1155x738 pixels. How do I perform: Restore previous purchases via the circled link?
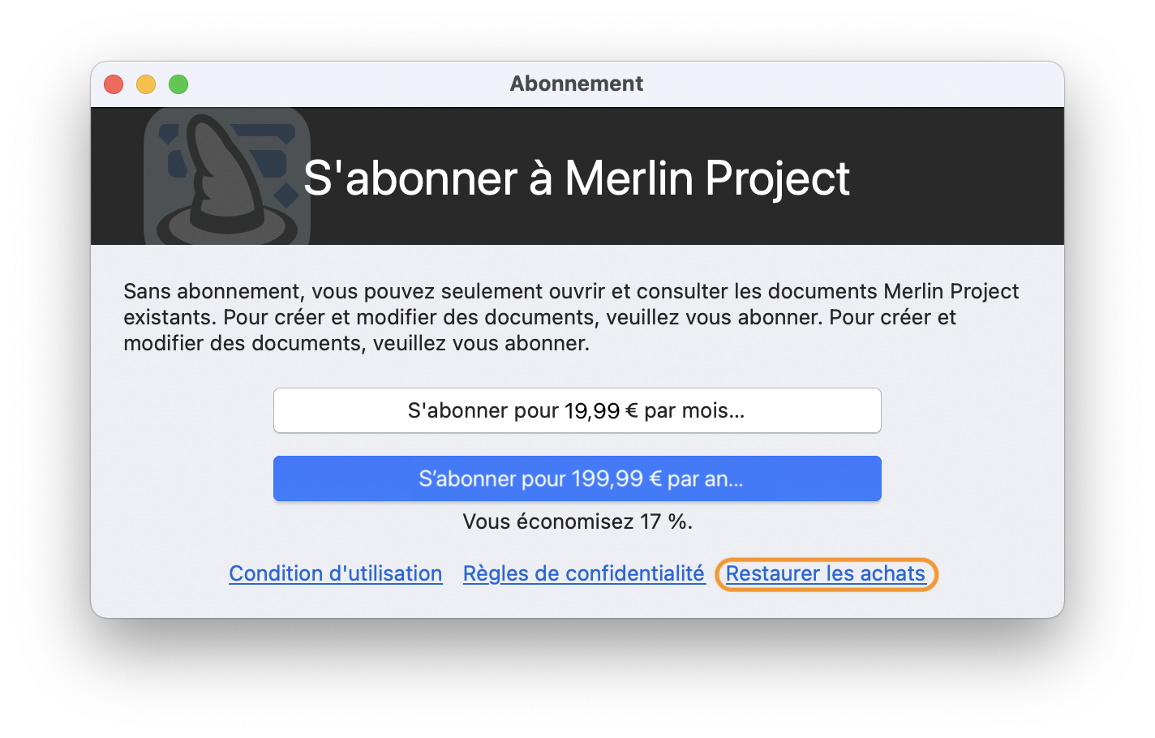pyautogui.click(x=825, y=573)
